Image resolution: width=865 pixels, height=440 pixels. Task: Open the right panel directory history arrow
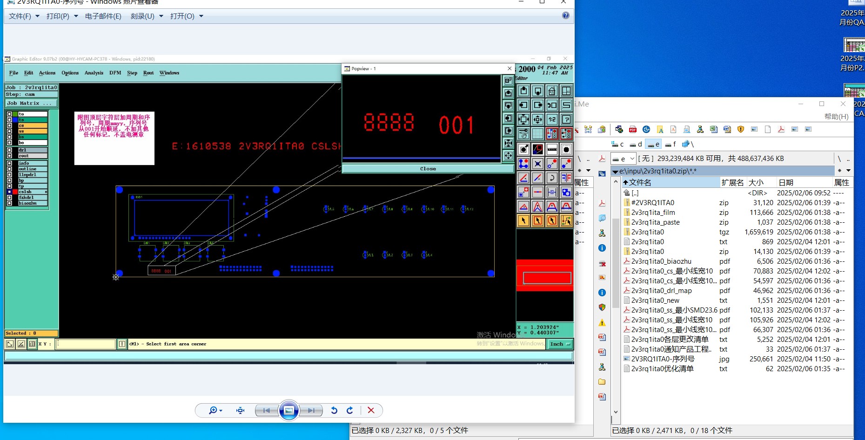[848, 171]
